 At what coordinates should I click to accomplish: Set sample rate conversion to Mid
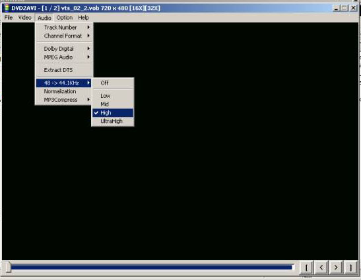point(113,104)
